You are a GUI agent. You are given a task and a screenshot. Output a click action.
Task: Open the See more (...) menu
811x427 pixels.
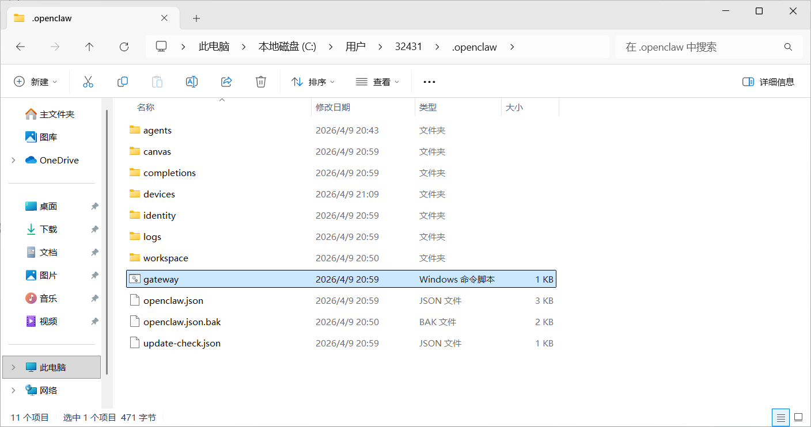429,81
